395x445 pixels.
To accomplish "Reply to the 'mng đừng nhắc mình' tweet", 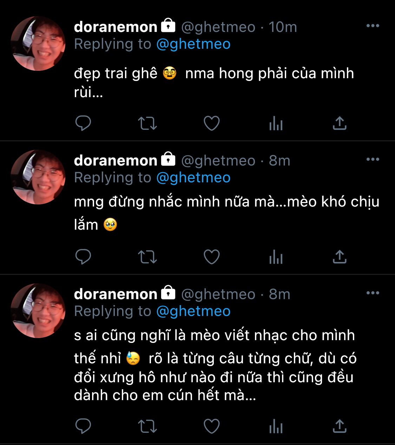I will click(x=83, y=257).
